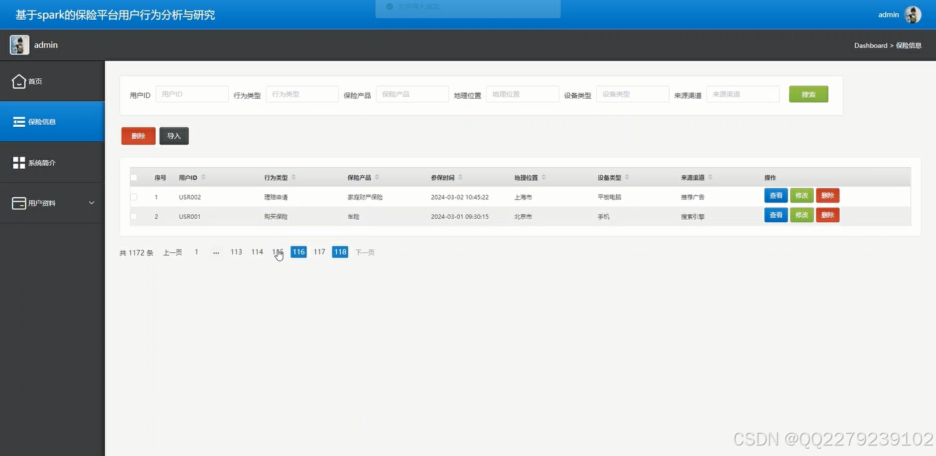Sort the table by 设备类型 column
Viewport: 936px width, 456px height.
click(x=626, y=177)
